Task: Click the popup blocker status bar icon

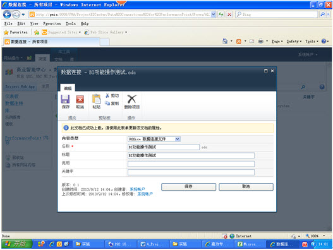Action: tap(224, 236)
